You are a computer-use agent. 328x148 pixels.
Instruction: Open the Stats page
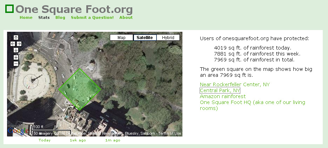[x=44, y=17]
